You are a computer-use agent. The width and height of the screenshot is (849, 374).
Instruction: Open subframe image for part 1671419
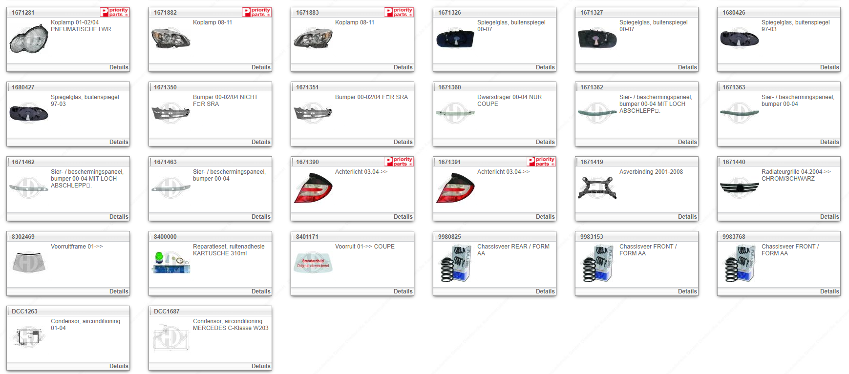597,188
